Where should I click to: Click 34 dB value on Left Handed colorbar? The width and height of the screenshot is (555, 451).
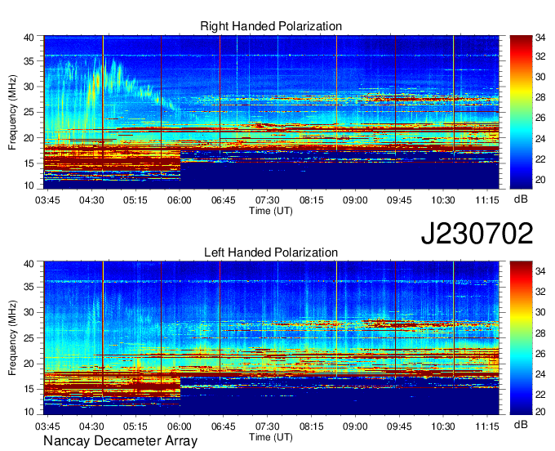click(540, 271)
